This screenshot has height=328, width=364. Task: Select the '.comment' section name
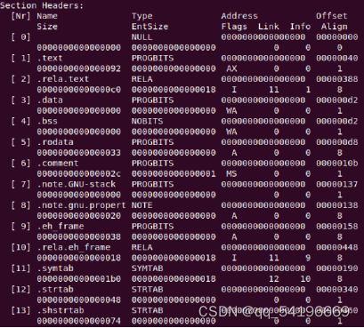58,164
